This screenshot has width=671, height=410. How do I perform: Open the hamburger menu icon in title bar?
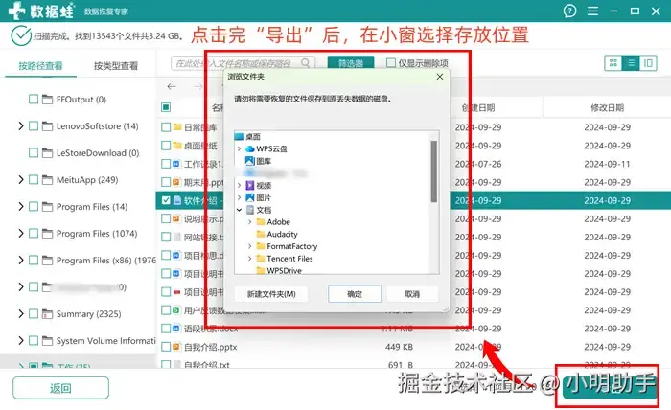pyautogui.click(x=592, y=11)
